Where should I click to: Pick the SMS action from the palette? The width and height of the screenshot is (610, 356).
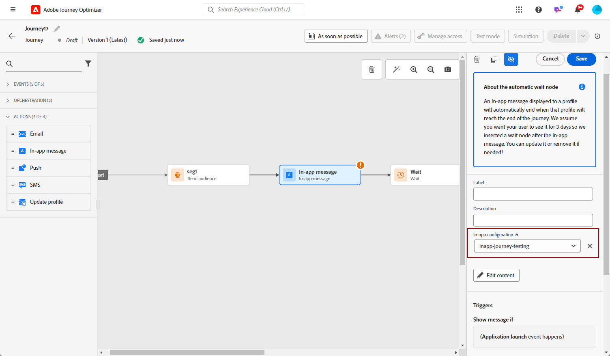(x=49, y=185)
